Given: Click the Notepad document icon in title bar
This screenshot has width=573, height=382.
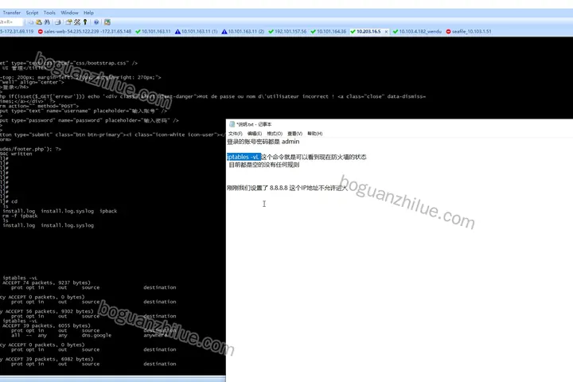Looking at the screenshot, I should point(232,124).
